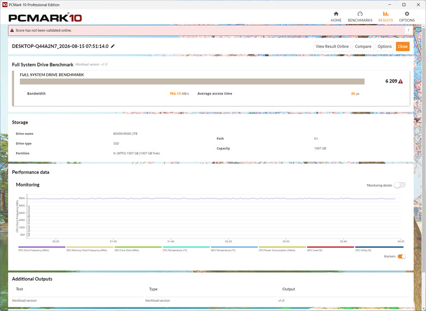Screen dimensions: 426x311
Task: Toggle the CPU Clock Frequency legend item
Action: click(42, 249)
